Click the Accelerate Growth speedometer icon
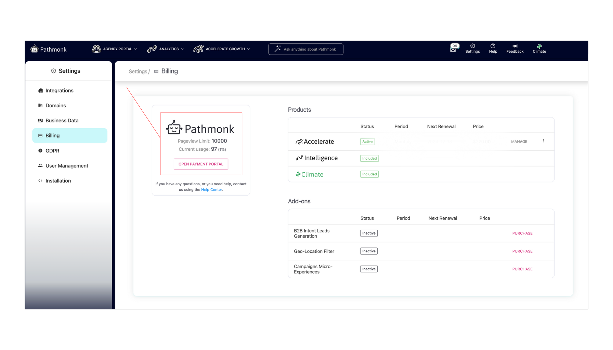 [x=198, y=49]
